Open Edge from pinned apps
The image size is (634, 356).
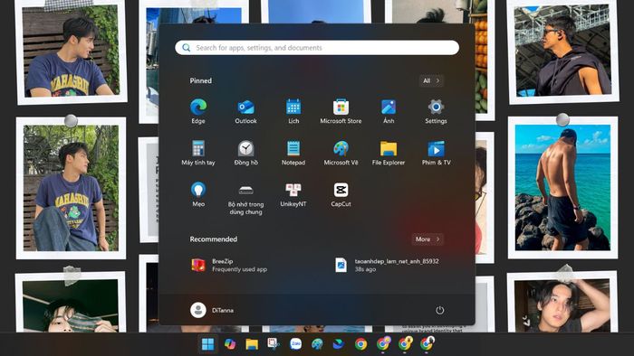(x=198, y=111)
